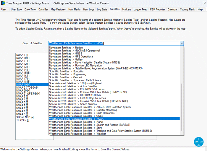The image size is (207, 151).
Task: Choose Weather and Earth Resources > Weather
Action: pyautogui.click(x=114, y=134)
